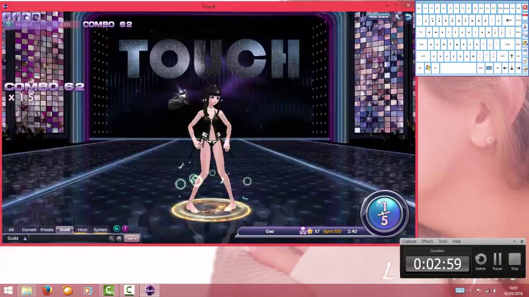This screenshot has width=529, height=297.
Task: Click the bpm:100 label
Action: click(x=332, y=231)
